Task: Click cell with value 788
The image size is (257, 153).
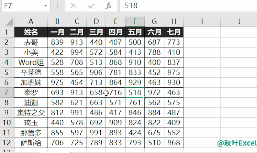Action: tap(154, 52)
